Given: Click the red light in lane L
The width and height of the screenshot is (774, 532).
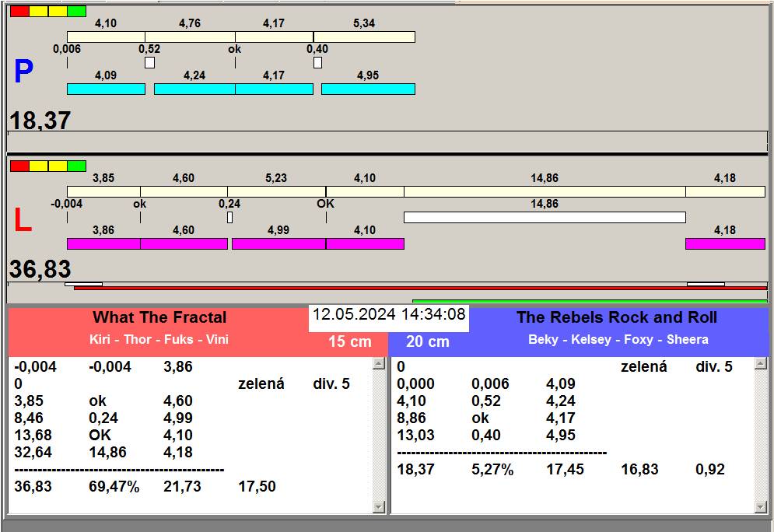Looking at the screenshot, I should [19, 166].
